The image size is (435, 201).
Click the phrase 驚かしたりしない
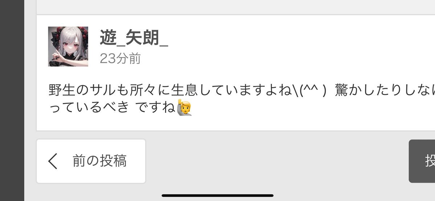[x=385, y=90]
